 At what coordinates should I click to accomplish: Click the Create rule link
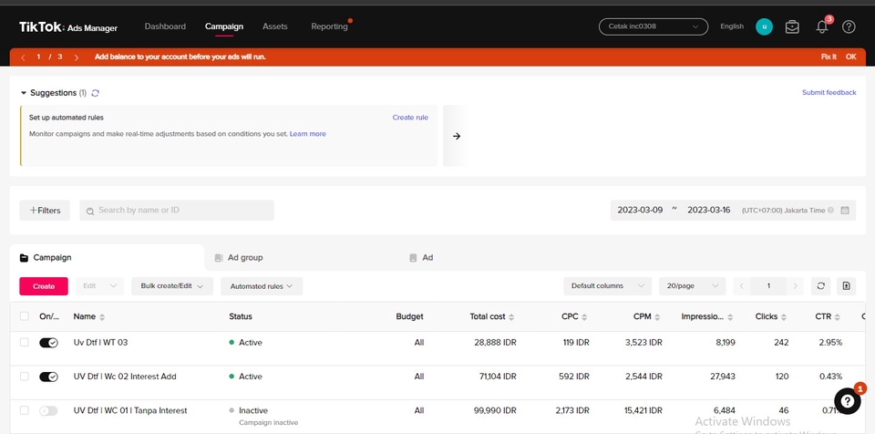pos(410,118)
